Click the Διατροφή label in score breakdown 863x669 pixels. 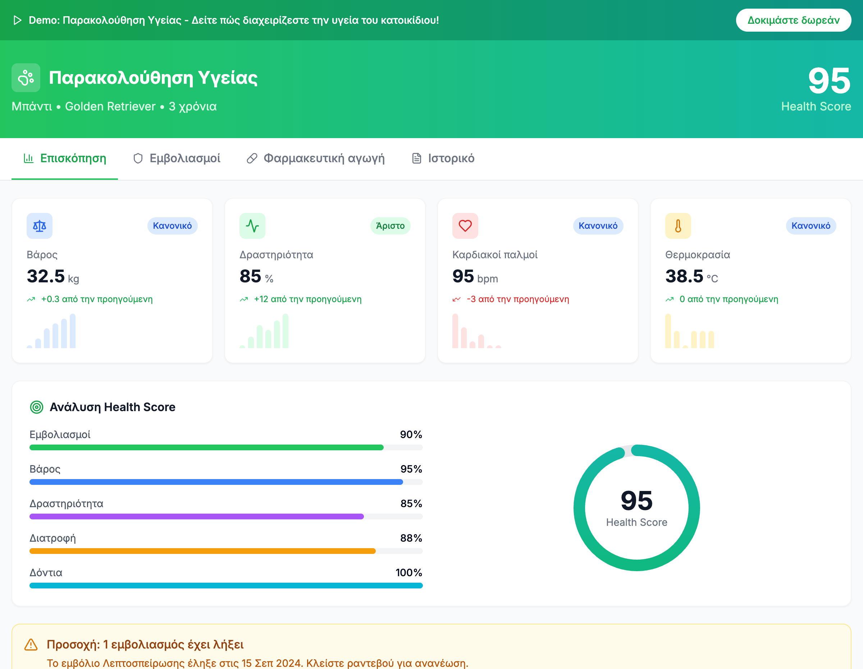tap(52, 538)
